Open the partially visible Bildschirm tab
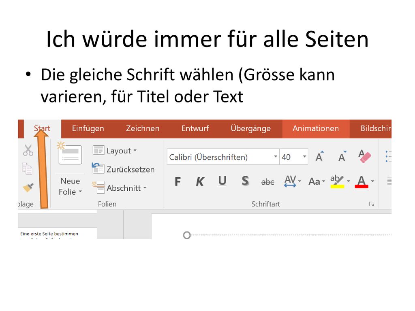415x311 pixels. (376, 128)
